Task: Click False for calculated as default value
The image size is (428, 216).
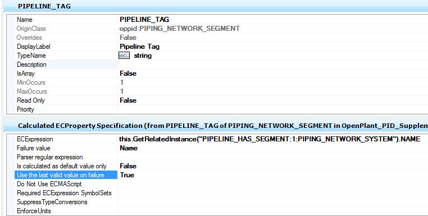Action: 128,166
